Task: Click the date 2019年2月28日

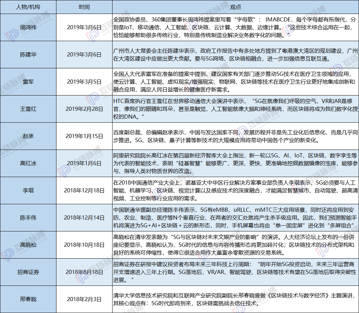Action: [84, 109]
